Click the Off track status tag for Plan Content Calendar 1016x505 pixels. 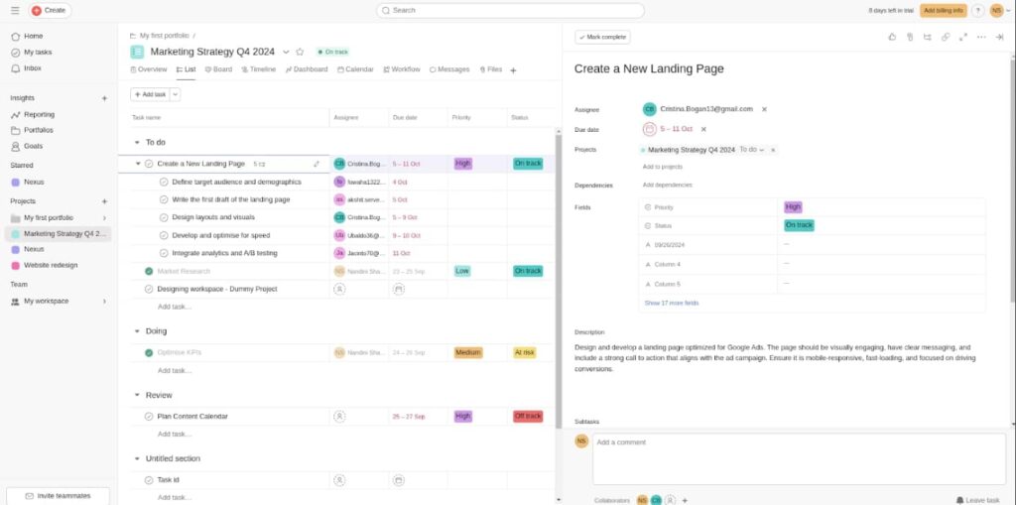pos(528,416)
